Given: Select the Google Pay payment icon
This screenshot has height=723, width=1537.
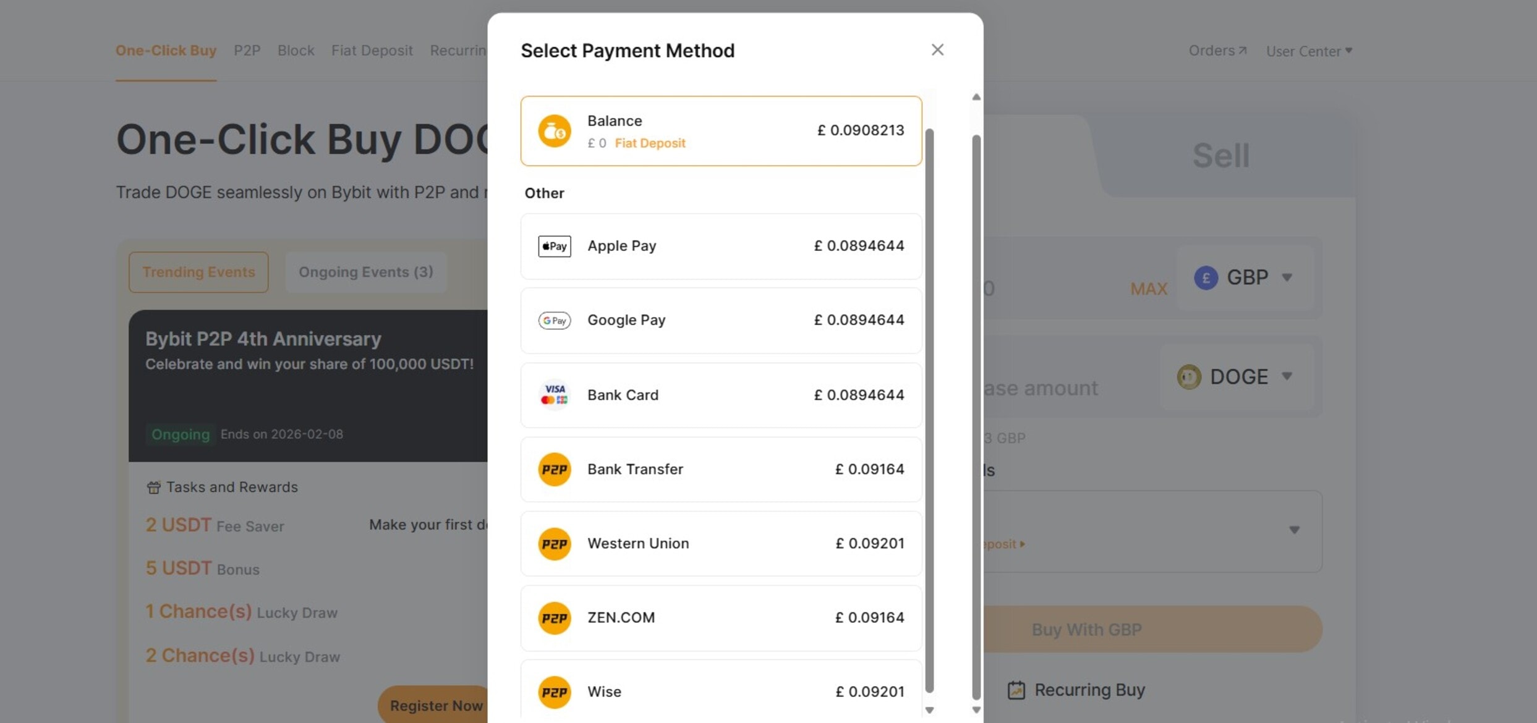Looking at the screenshot, I should (554, 320).
